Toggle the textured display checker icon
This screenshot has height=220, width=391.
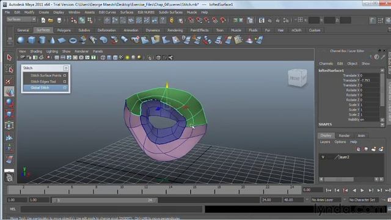pyautogui.click(x=121, y=57)
